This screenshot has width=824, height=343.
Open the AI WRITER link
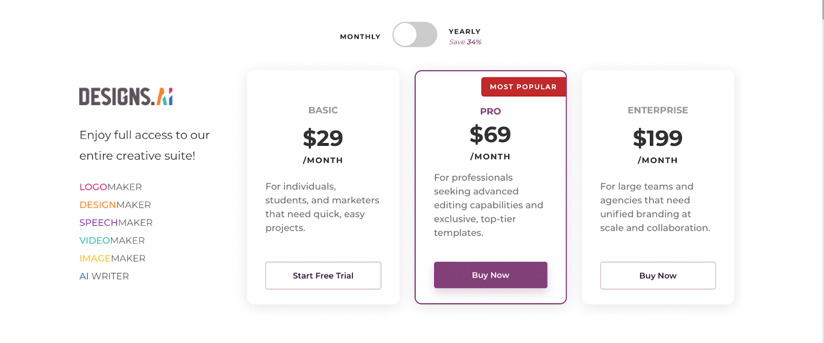click(104, 276)
